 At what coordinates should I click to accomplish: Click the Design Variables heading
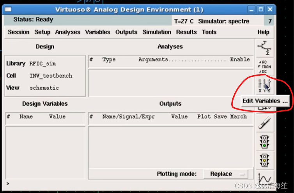(45, 104)
